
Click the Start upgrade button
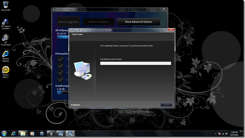pos(68,22)
